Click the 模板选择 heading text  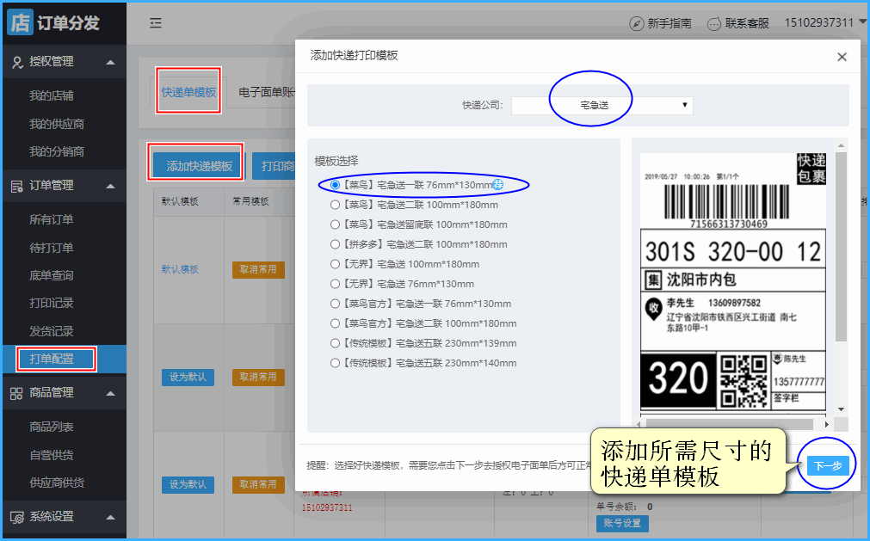336,161
